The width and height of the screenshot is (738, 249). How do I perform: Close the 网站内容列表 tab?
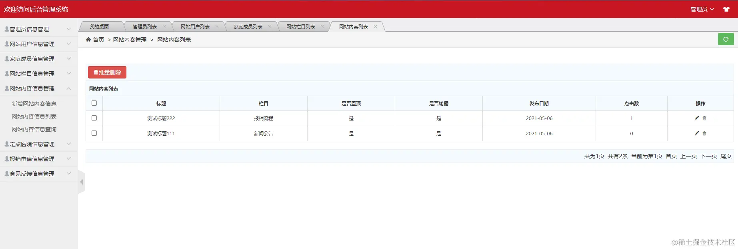(375, 27)
